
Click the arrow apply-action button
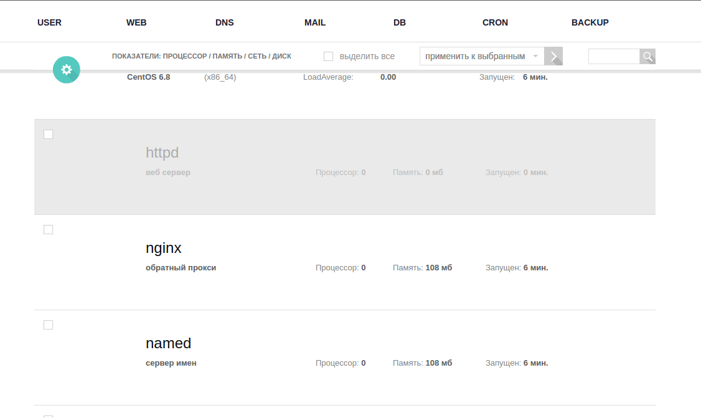coord(553,57)
